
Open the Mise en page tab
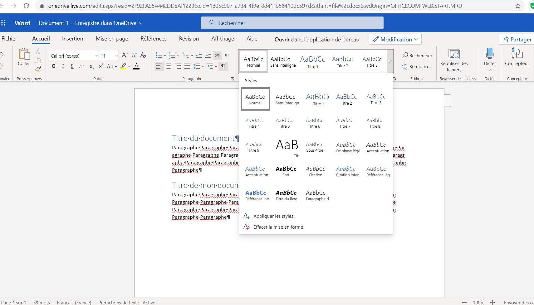coord(112,39)
